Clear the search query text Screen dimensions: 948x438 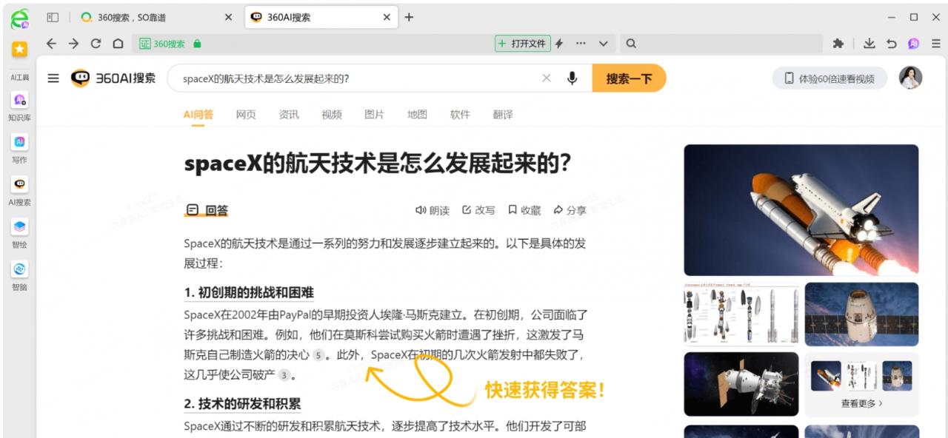547,78
